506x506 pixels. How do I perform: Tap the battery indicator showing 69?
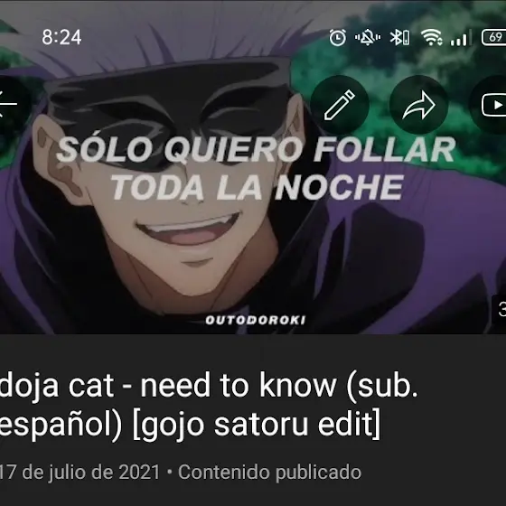tap(493, 37)
